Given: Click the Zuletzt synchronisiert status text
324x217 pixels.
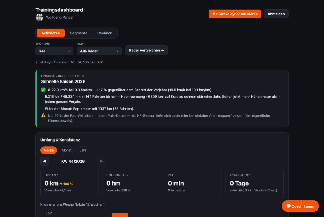Looking at the screenshot, I should point(69,62).
